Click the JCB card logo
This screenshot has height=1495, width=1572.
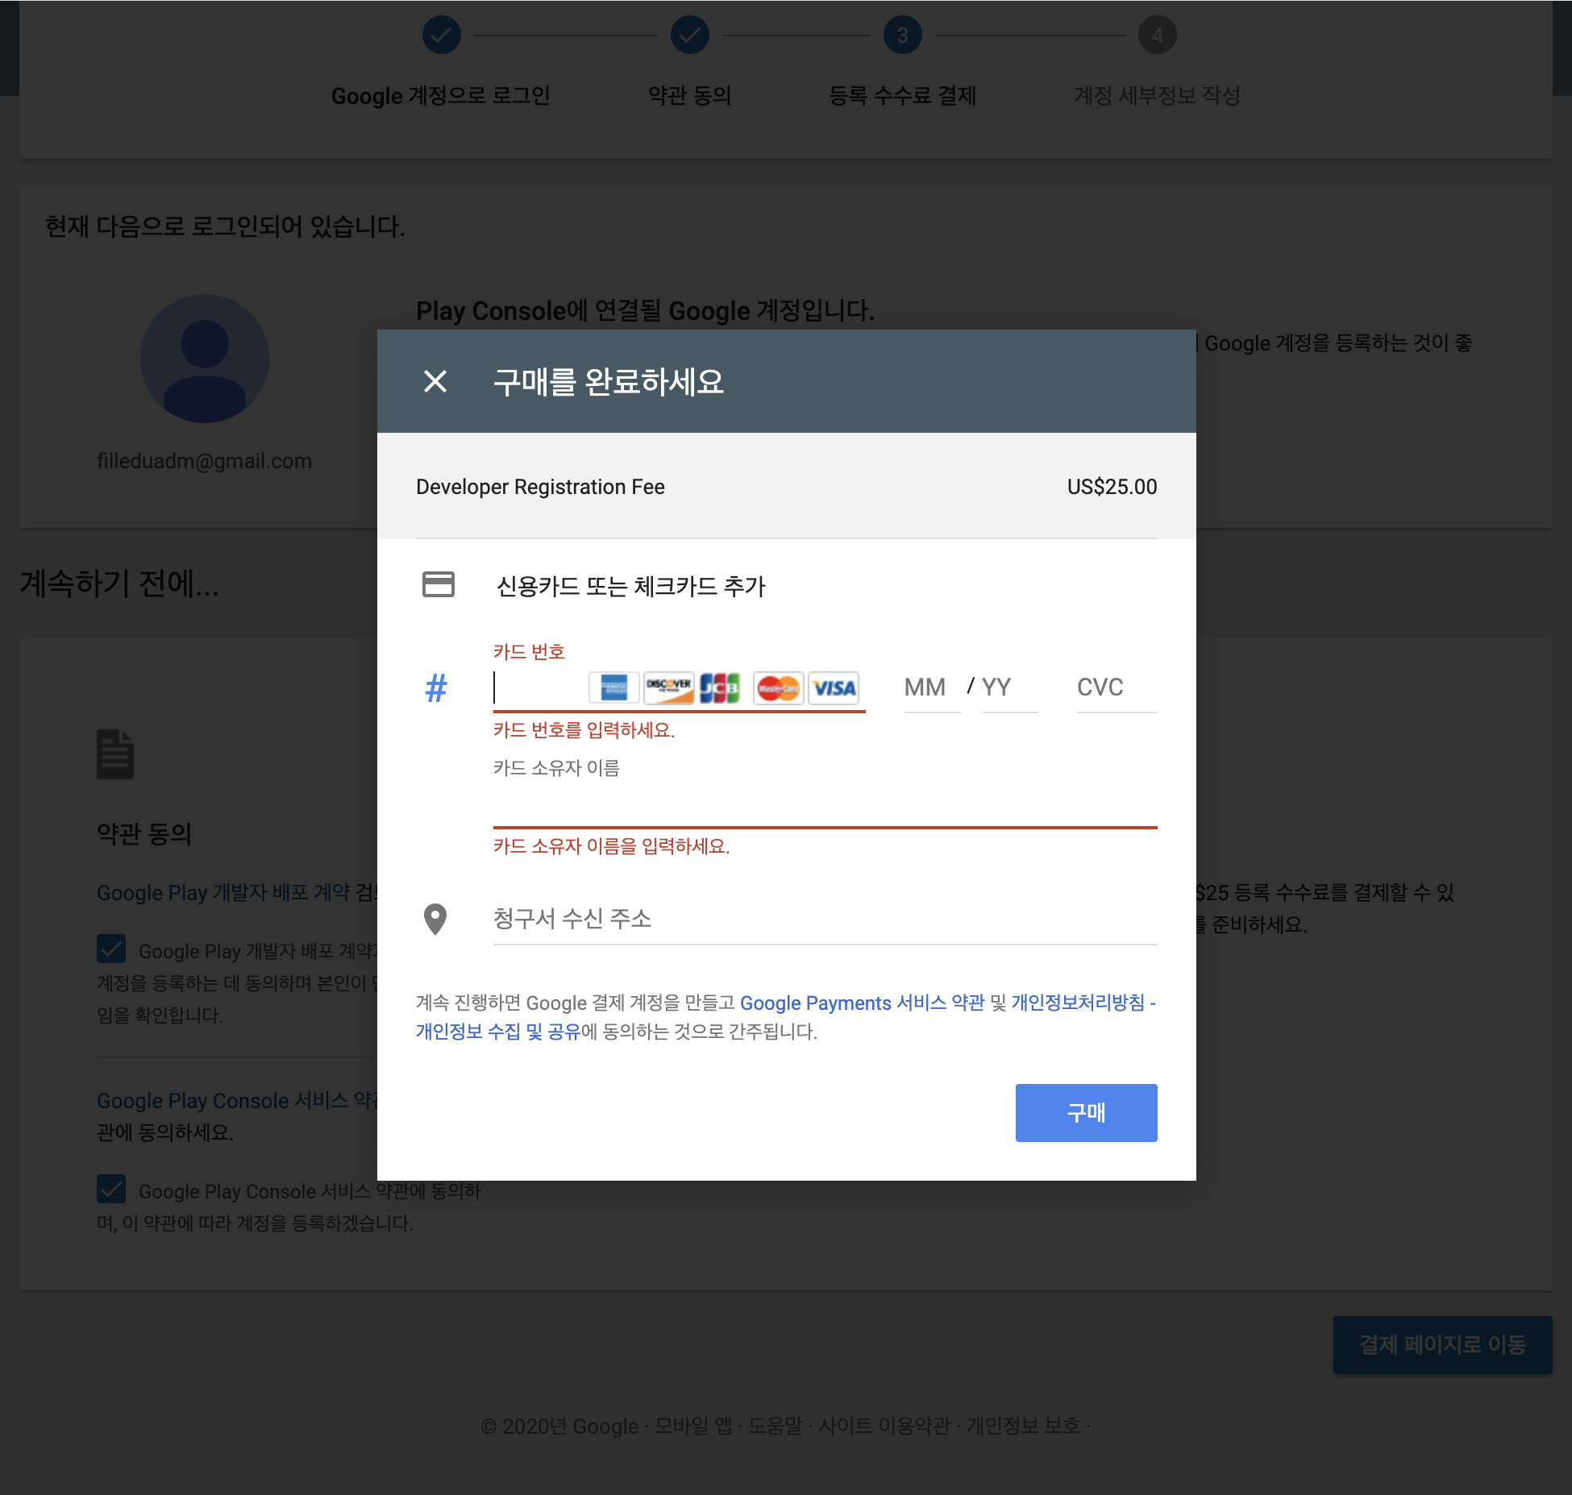(720, 687)
